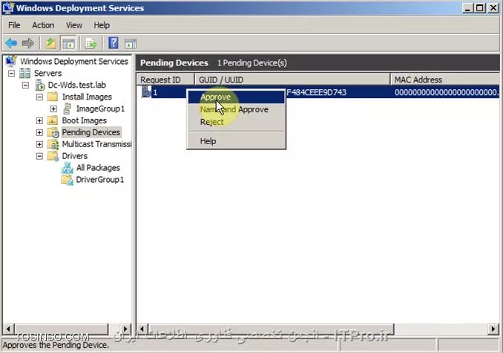
Task: Click details pane left scroll arrow
Action: pyautogui.click(x=142, y=329)
